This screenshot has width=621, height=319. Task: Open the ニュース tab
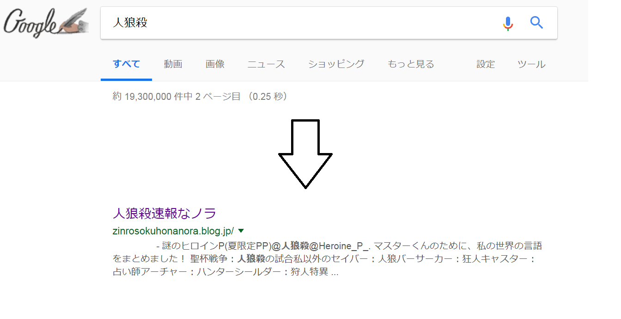point(266,64)
